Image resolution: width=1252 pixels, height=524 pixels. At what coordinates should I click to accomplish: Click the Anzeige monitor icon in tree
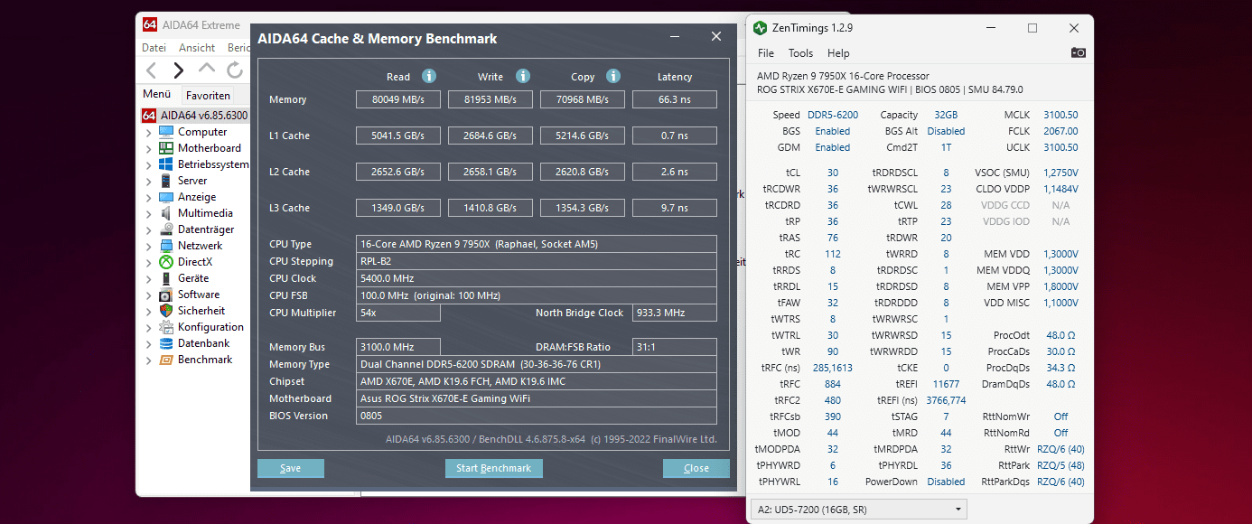tap(166, 197)
